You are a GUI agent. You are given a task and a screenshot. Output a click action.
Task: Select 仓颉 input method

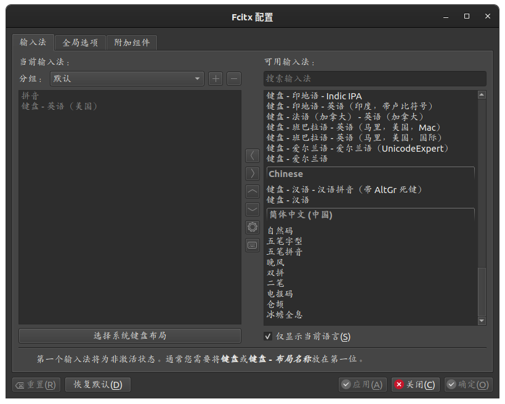(370, 304)
